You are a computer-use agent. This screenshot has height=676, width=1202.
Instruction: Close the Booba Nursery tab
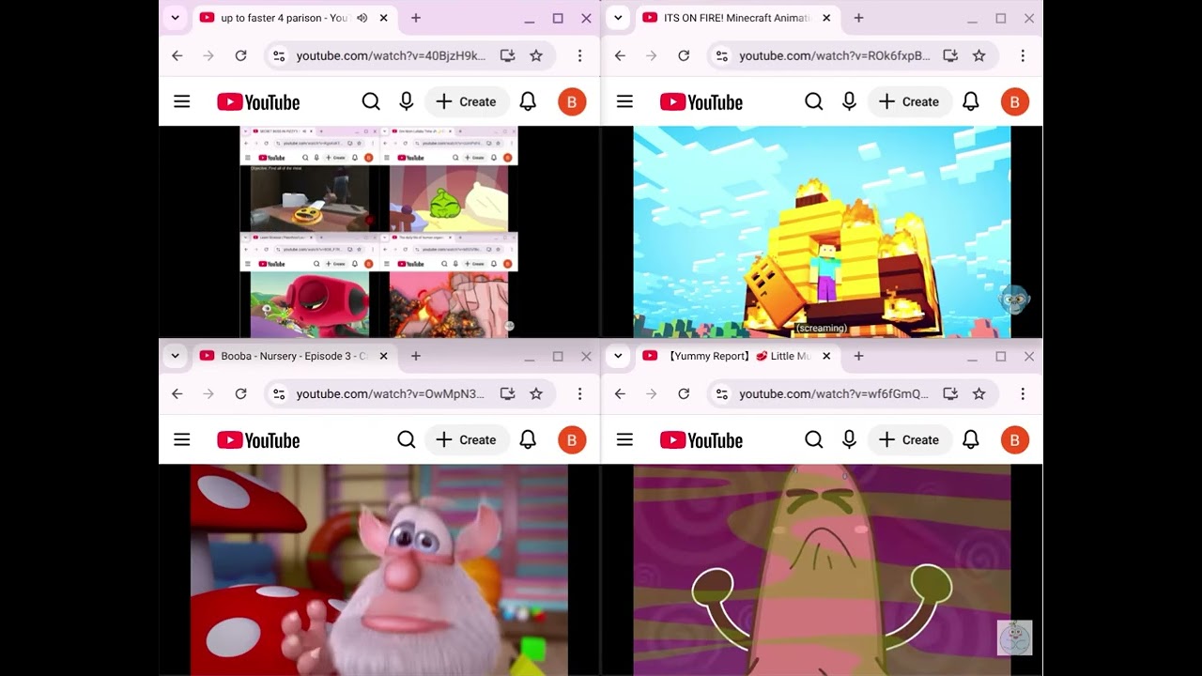[384, 356]
